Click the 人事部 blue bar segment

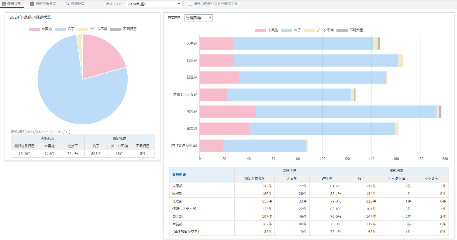pyautogui.click(x=302, y=43)
